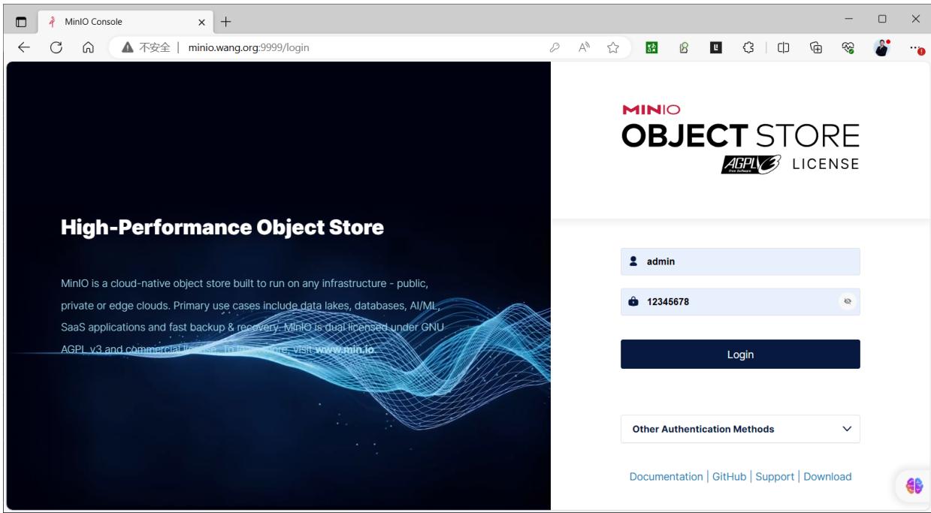
Task: Click the address bar URL minio.wang.org:9999/login
Action: point(249,48)
